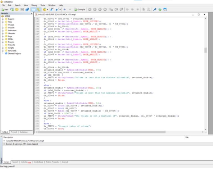This screenshot has width=213, height=169.
Task: Open the Tools menu
Action: click(42, 5)
